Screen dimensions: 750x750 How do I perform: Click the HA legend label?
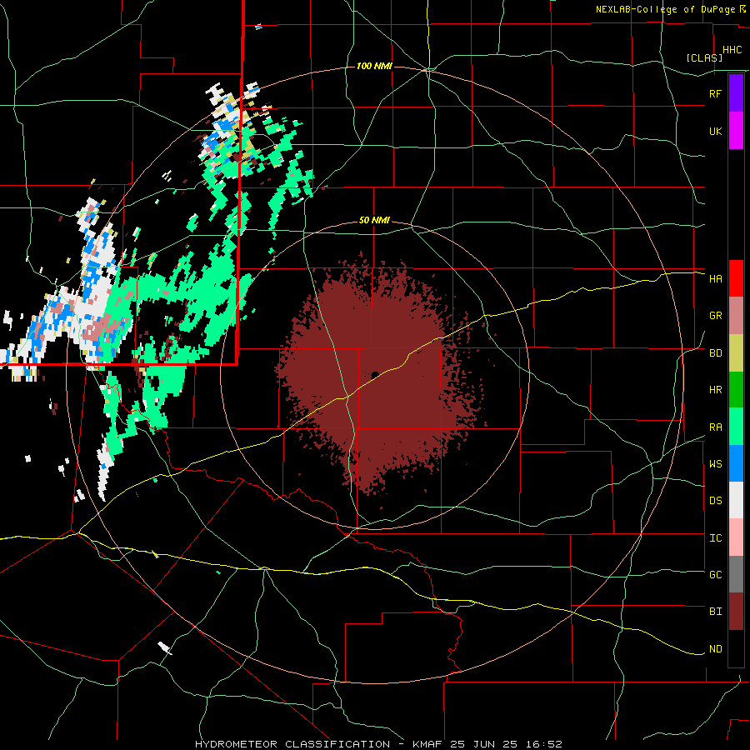point(715,278)
